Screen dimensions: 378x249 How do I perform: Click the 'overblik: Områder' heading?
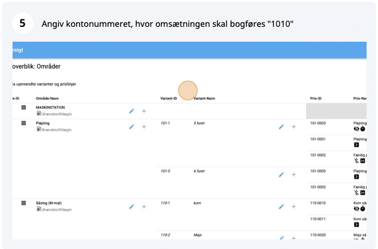[37, 66]
